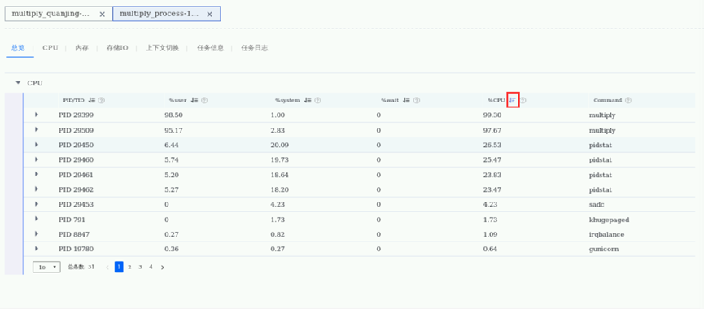Open help tooltip for PID/TID column
This screenshot has width=704, height=309.
(102, 101)
